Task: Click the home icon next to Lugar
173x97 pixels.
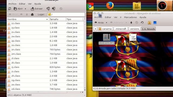Action: [x=32, y=14]
